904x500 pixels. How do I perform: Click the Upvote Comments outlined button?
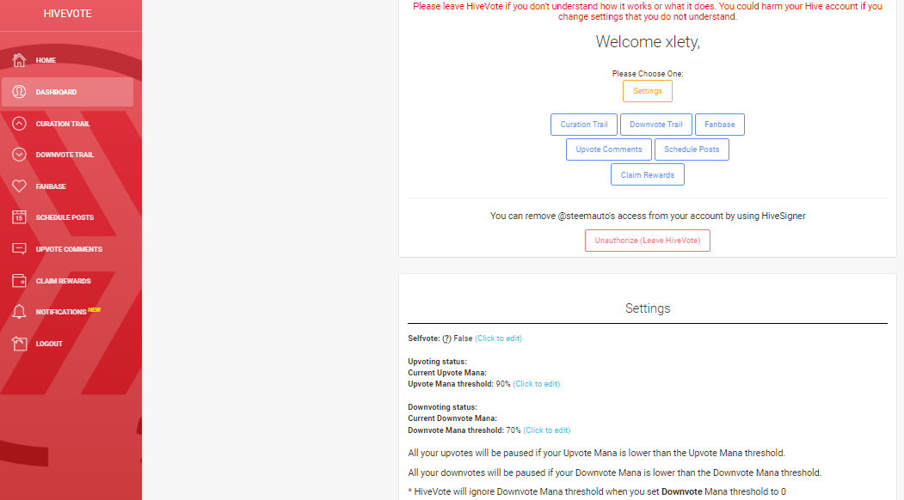(609, 149)
